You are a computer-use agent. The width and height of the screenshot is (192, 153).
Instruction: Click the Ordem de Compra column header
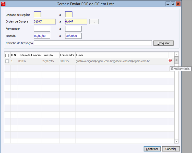(x=30, y=55)
